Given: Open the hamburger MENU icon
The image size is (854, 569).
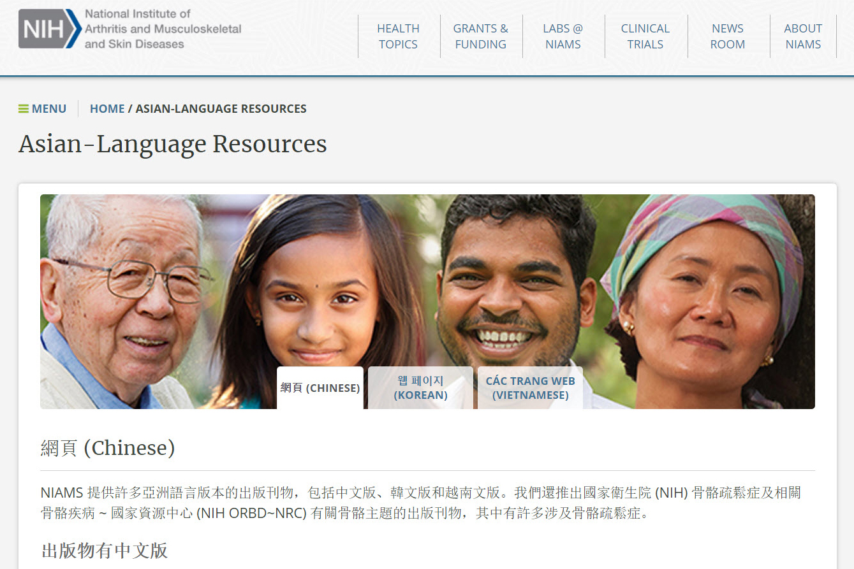Looking at the screenshot, I should (24, 108).
